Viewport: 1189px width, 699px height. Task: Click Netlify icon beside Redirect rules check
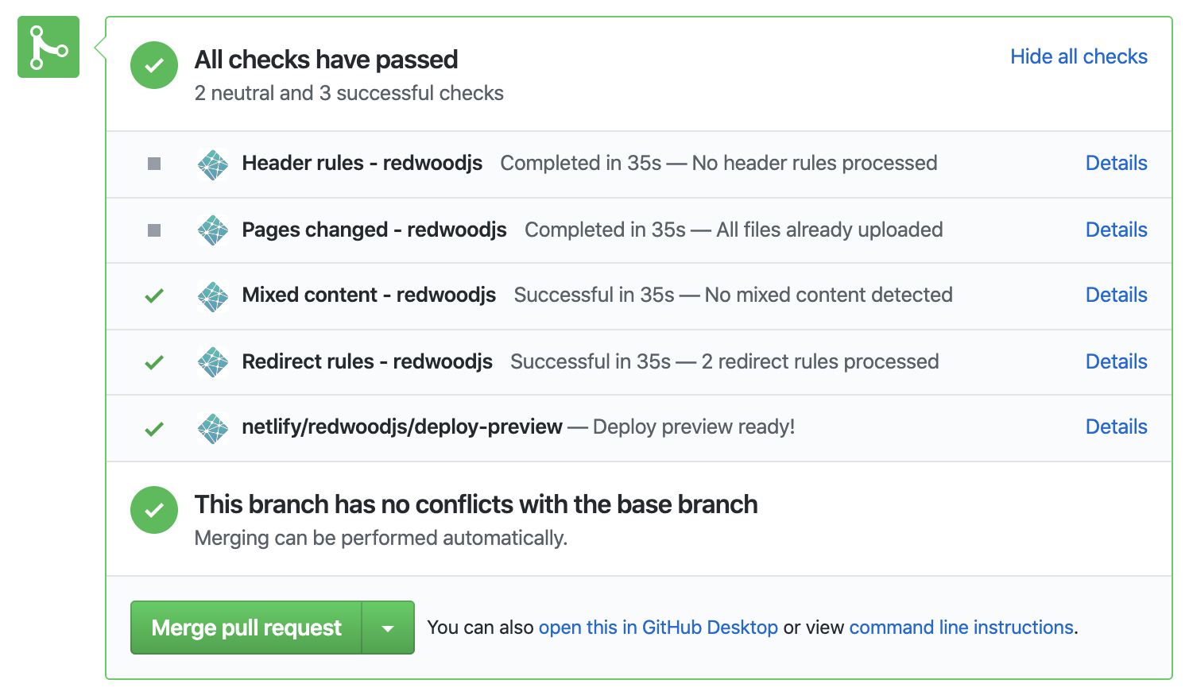pyautogui.click(x=213, y=362)
